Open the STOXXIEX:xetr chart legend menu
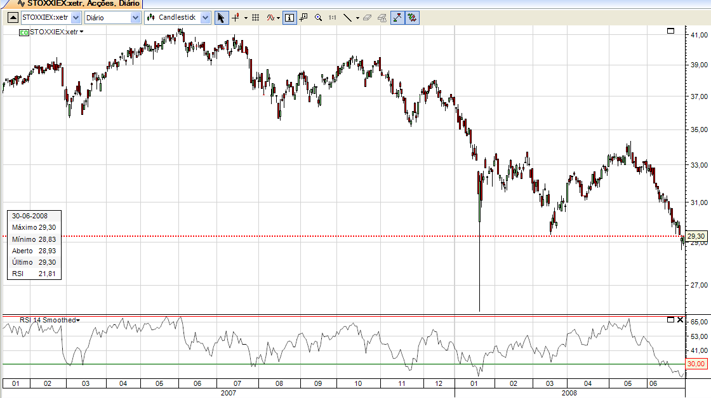711x398 pixels. 56,32
